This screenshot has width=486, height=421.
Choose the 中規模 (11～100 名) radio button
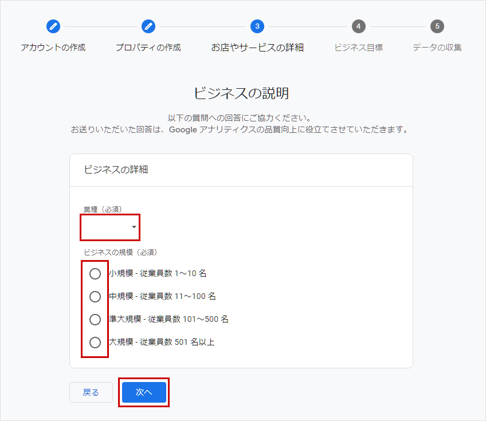[95, 297]
